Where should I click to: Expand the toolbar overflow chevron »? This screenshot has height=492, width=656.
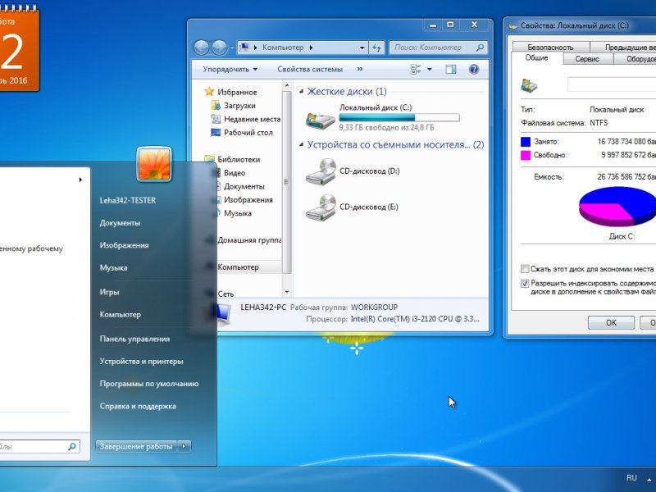click(x=360, y=70)
